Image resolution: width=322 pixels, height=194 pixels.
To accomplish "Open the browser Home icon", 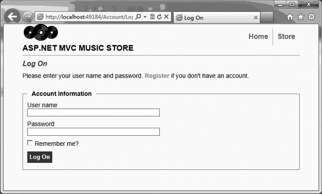I will tap(290, 17).
